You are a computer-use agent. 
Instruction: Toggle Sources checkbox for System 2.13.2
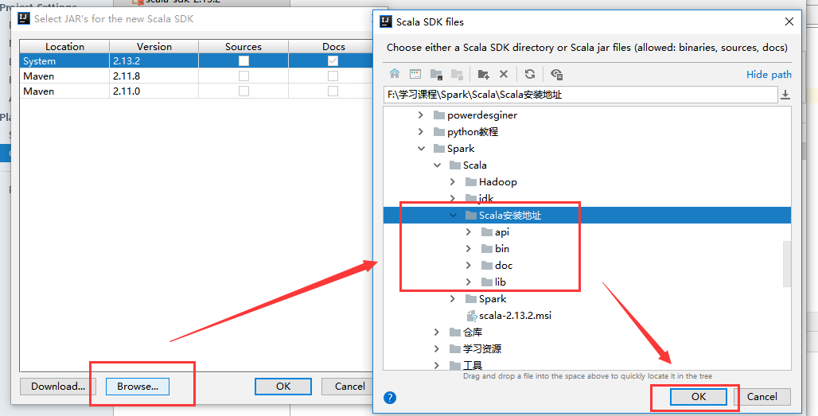(243, 61)
